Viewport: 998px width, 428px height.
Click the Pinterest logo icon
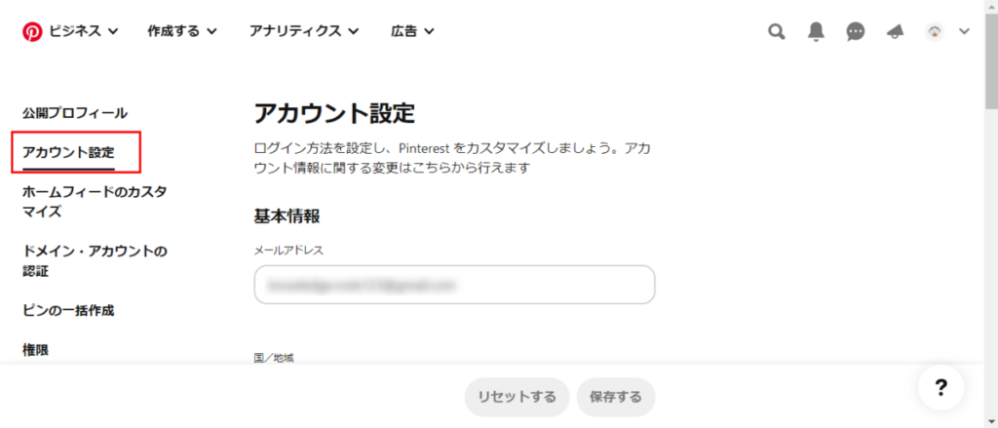32,31
